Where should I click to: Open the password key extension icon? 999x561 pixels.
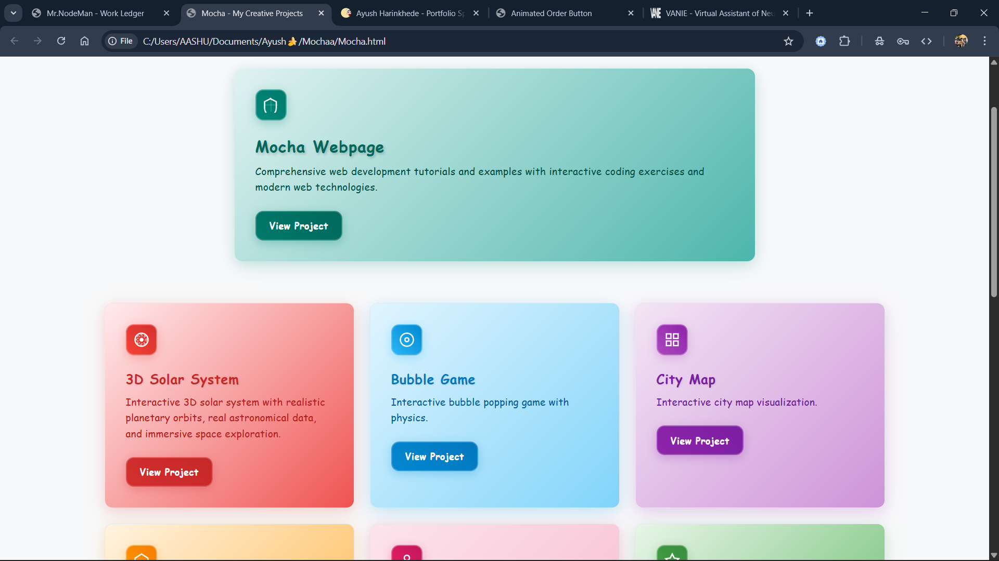click(903, 42)
